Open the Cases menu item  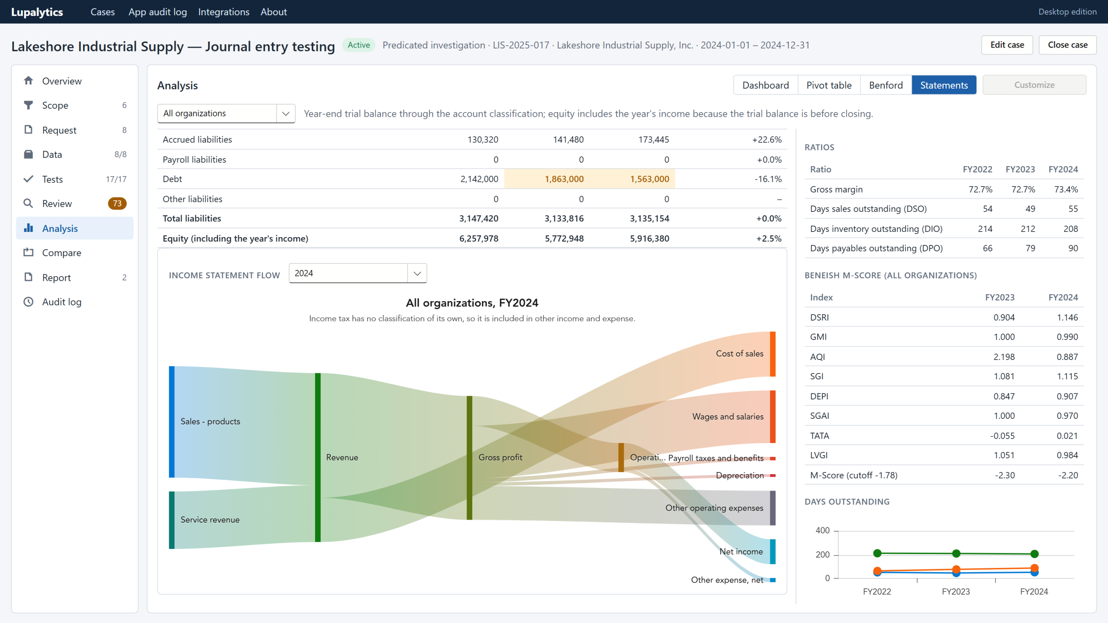[103, 12]
